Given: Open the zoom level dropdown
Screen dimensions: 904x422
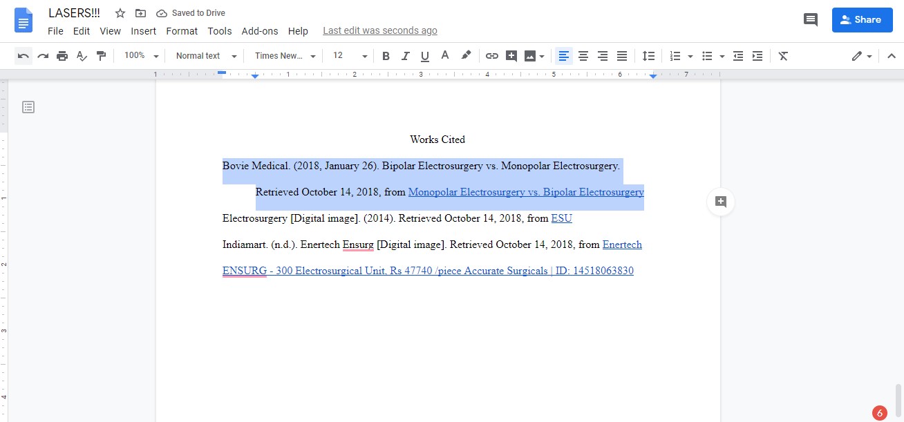Looking at the screenshot, I should [x=141, y=56].
